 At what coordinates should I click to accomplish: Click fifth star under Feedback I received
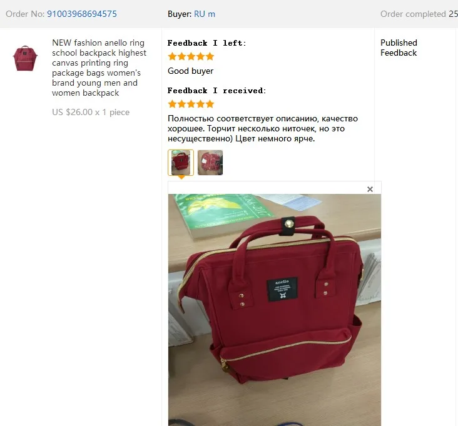(210, 104)
